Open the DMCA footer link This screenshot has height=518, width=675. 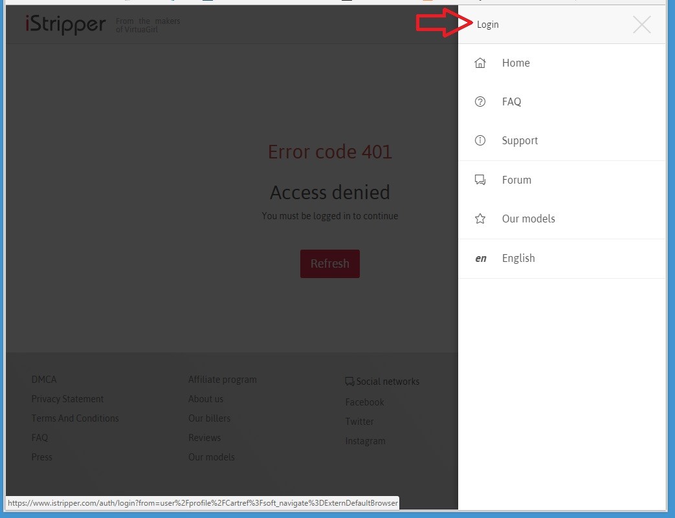44,380
